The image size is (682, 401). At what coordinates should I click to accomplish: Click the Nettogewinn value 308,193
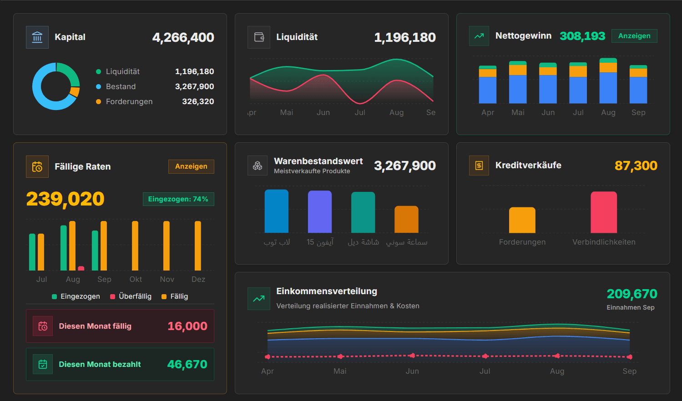pos(582,36)
